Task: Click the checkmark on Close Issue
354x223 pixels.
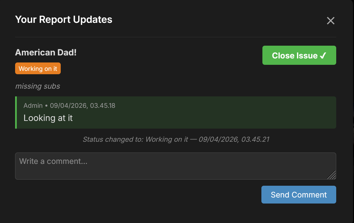Action: tap(323, 55)
